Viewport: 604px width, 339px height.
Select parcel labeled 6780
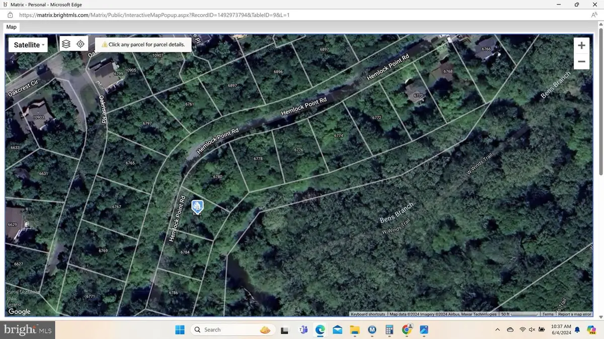(x=217, y=177)
